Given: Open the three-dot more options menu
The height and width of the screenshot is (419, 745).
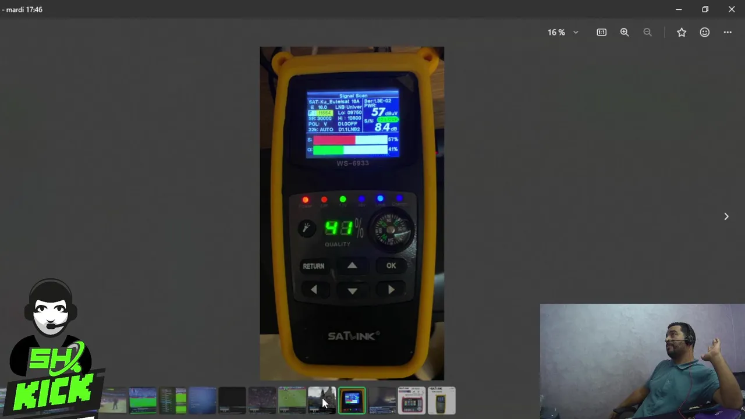Looking at the screenshot, I should (x=728, y=33).
